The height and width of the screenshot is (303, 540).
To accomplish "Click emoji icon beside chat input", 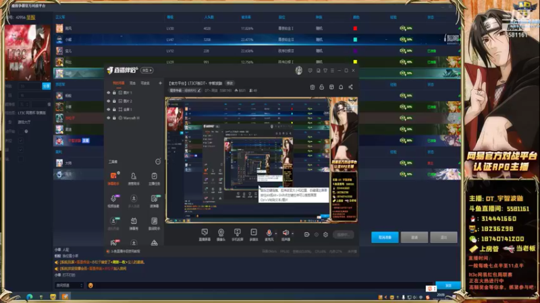I will pyautogui.click(x=90, y=285).
